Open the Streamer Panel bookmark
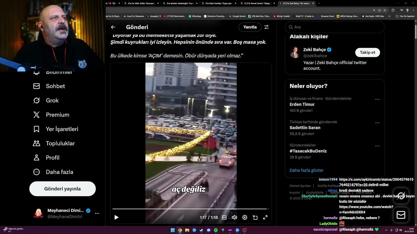The height and width of the screenshot is (234, 417). [326, 16]
